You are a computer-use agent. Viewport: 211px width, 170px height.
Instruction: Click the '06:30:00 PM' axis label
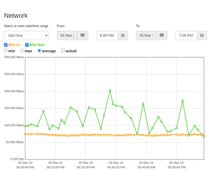pyautogui.click(x=116, y=167)
